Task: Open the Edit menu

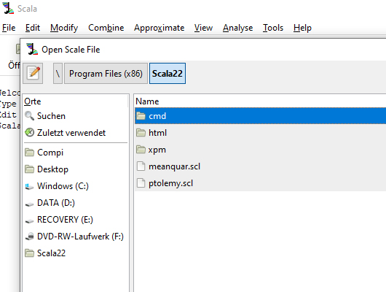Action: [33, 28]
